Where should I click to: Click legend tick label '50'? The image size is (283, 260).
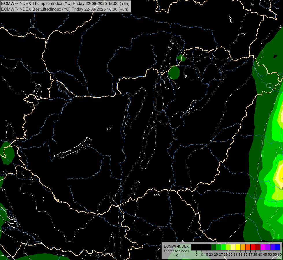click(270, 255)
